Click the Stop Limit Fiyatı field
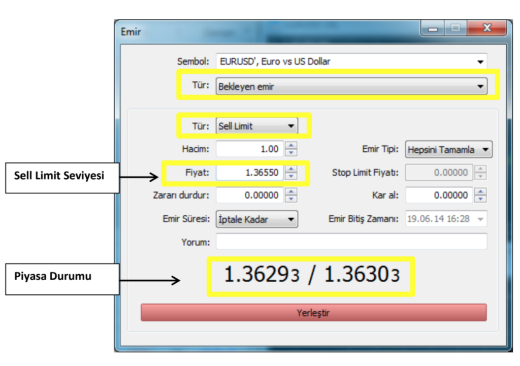Image resolution: width=520 pixels, height=366 pixels. click(x=439, y=173)
